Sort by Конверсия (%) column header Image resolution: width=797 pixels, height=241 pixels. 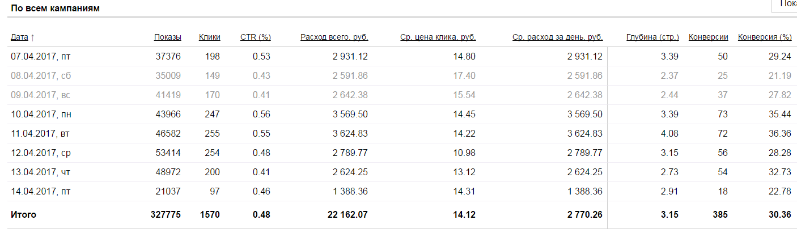tap(765, 37)
